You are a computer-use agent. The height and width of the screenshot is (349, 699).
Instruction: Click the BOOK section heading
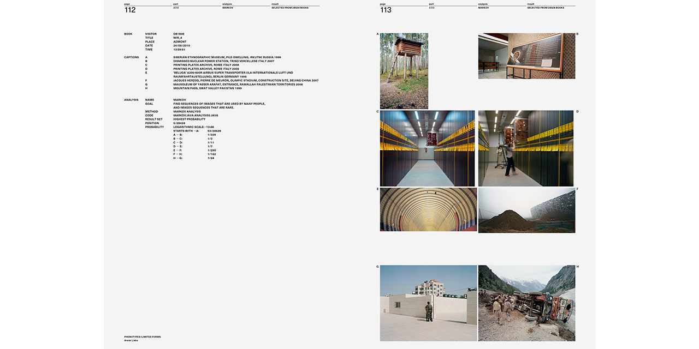pyautogui.click(x=128, y=34)
